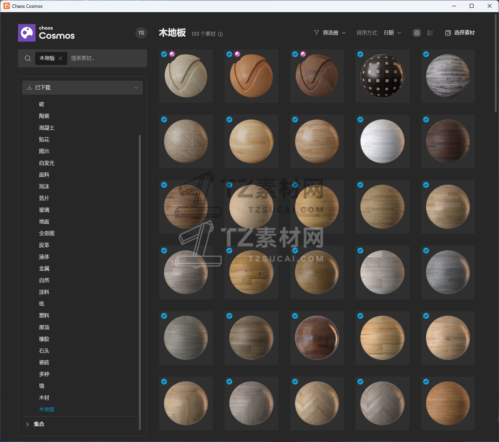Go to the 纸 category
Image resolution: width=499 pixels, height=442 pixels.
tap(42, 304)
